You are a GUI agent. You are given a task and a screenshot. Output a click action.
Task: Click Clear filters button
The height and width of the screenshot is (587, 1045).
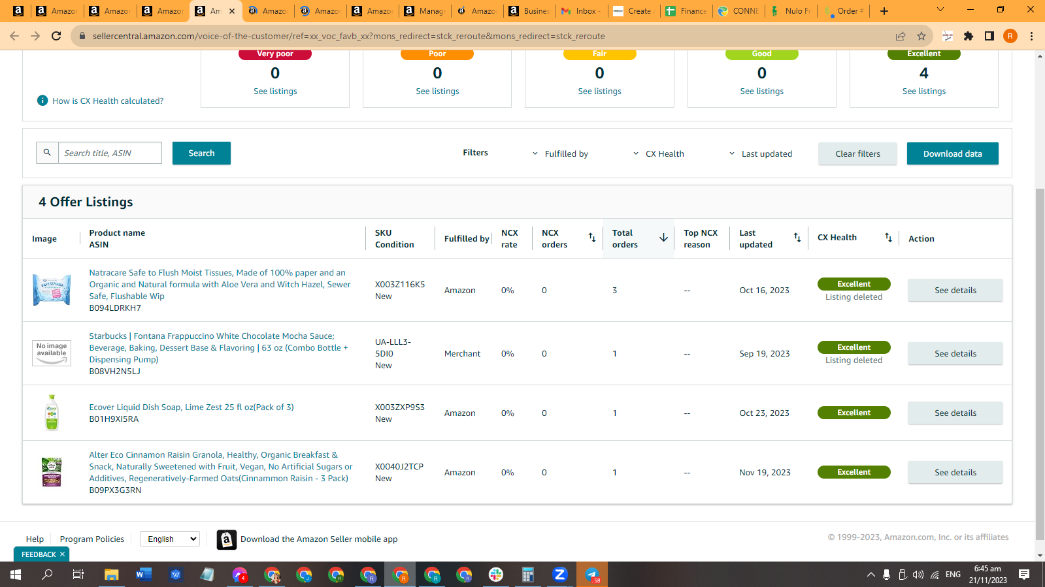[857, 154]
